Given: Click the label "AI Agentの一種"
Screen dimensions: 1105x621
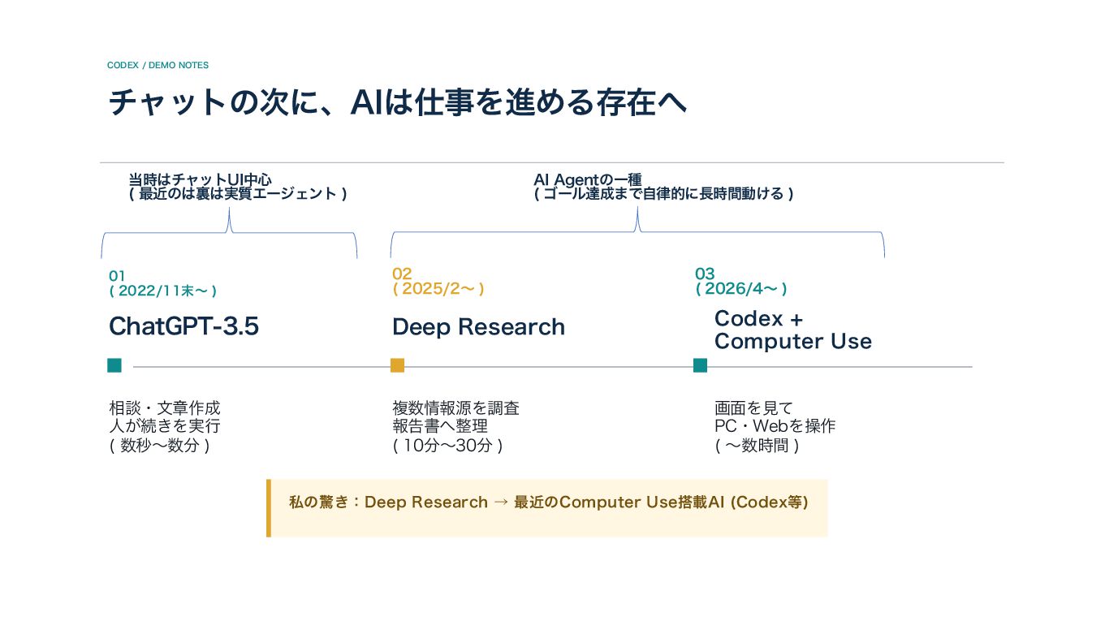Looking at the screenshot, I should (588, 179).
